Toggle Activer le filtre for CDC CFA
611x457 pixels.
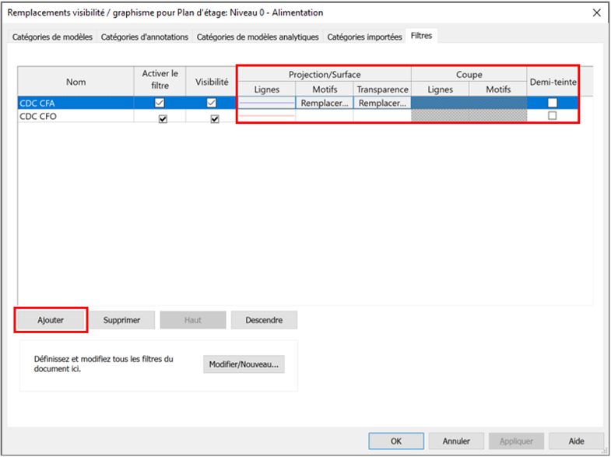pos(160,103)
